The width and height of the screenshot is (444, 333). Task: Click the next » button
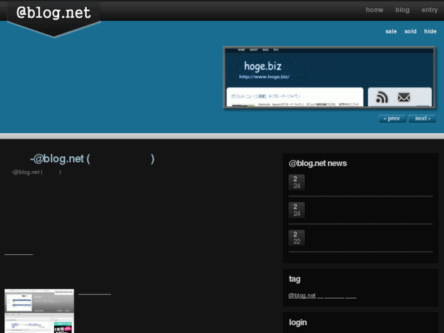click(422, 119)
